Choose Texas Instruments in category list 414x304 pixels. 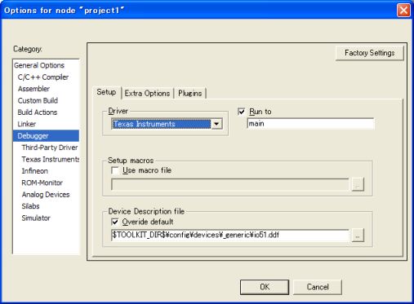51,159
